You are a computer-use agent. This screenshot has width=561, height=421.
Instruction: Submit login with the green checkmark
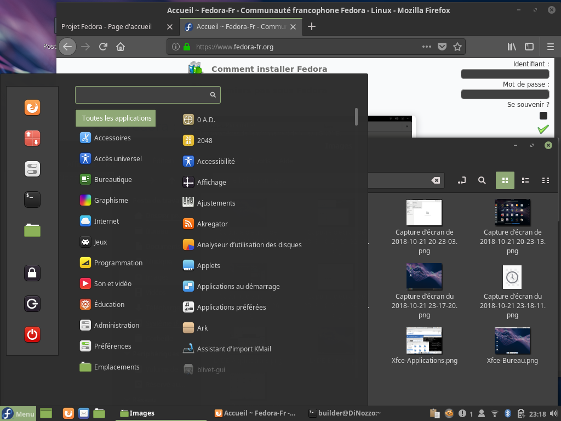[x=543, y=129]
